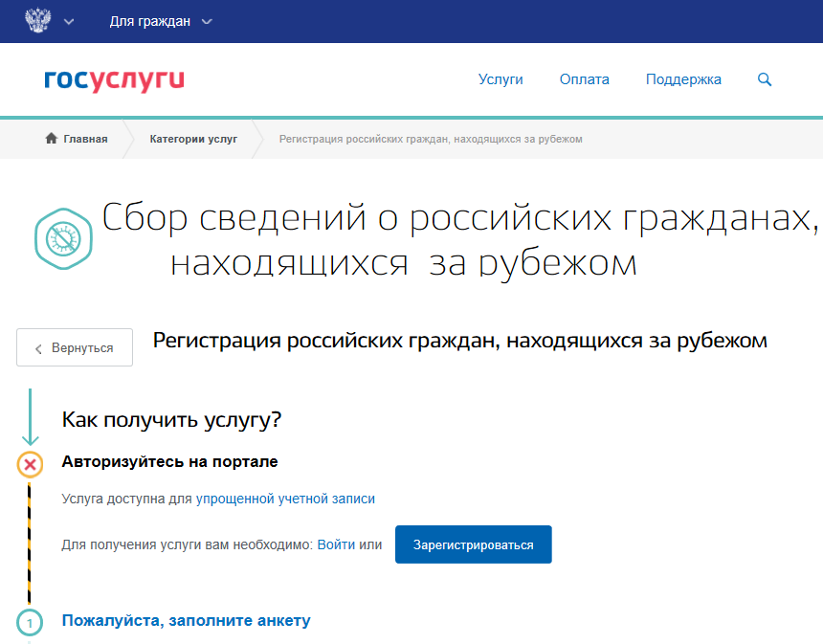Click the "Зарегистрироваться" button

[474, 544]
